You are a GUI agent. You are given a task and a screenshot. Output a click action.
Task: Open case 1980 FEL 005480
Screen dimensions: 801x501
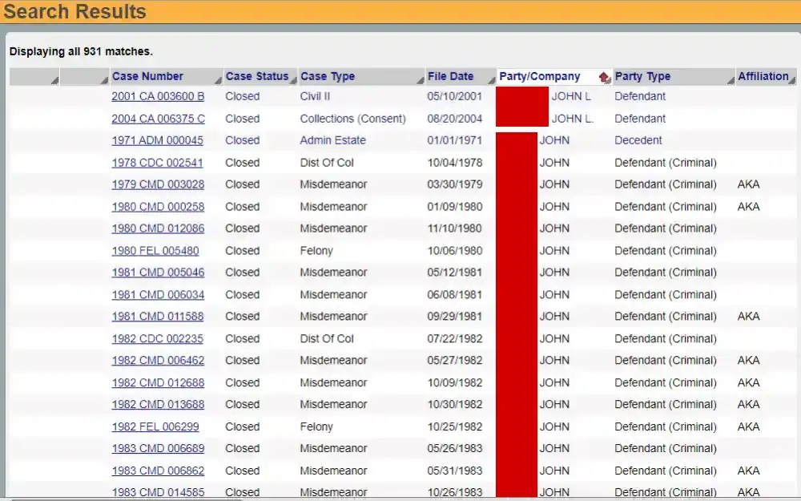[x=155, y=250]
